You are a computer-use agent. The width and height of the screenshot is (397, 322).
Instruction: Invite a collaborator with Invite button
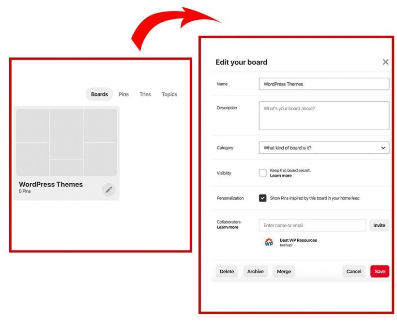click(x=379, y=225)
